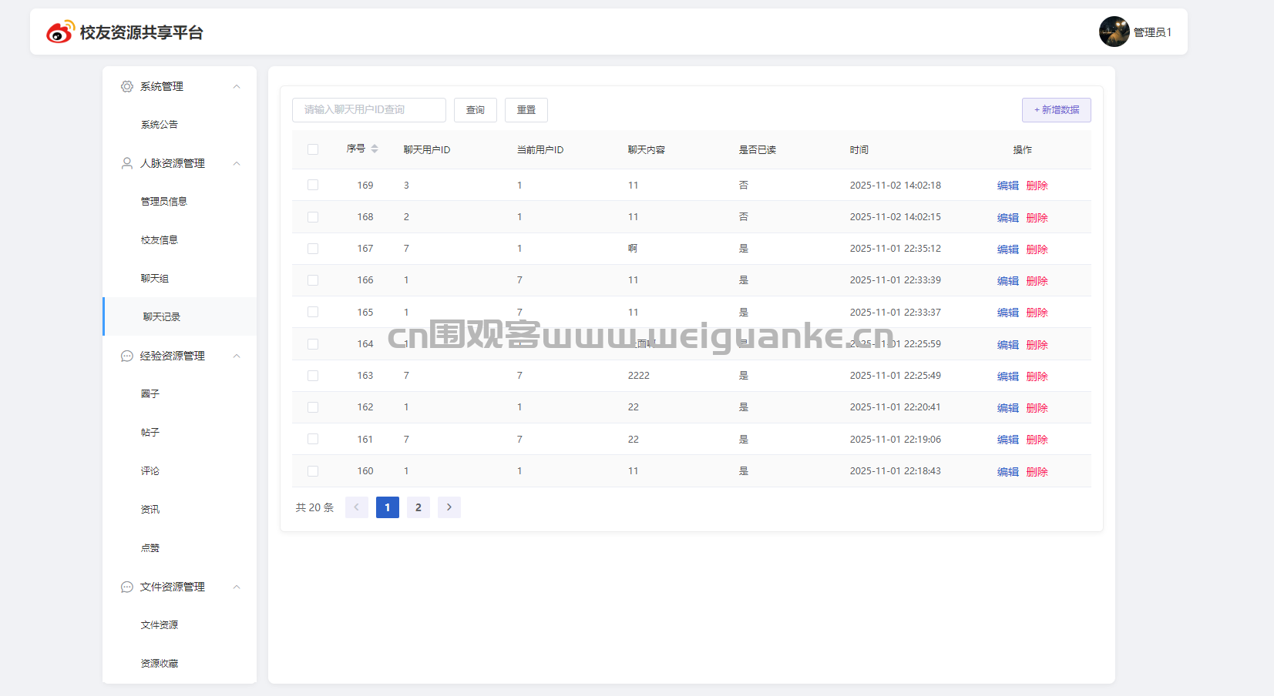Collapse the 经验资源管理 section chevron
Viewport: 1274px width, 696px height.
237,356
